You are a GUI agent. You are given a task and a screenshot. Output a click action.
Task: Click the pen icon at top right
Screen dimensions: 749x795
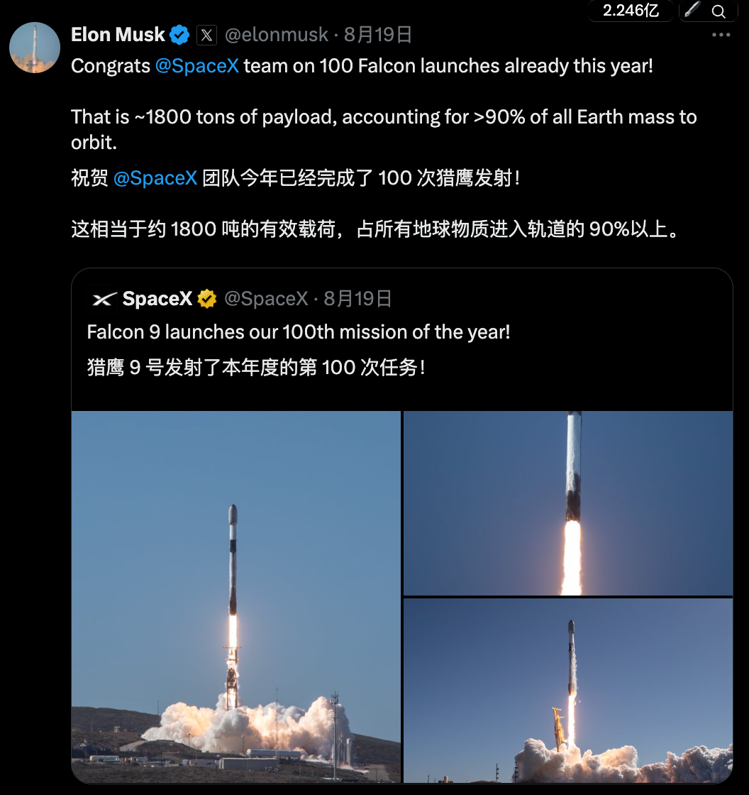pos(692,9)
